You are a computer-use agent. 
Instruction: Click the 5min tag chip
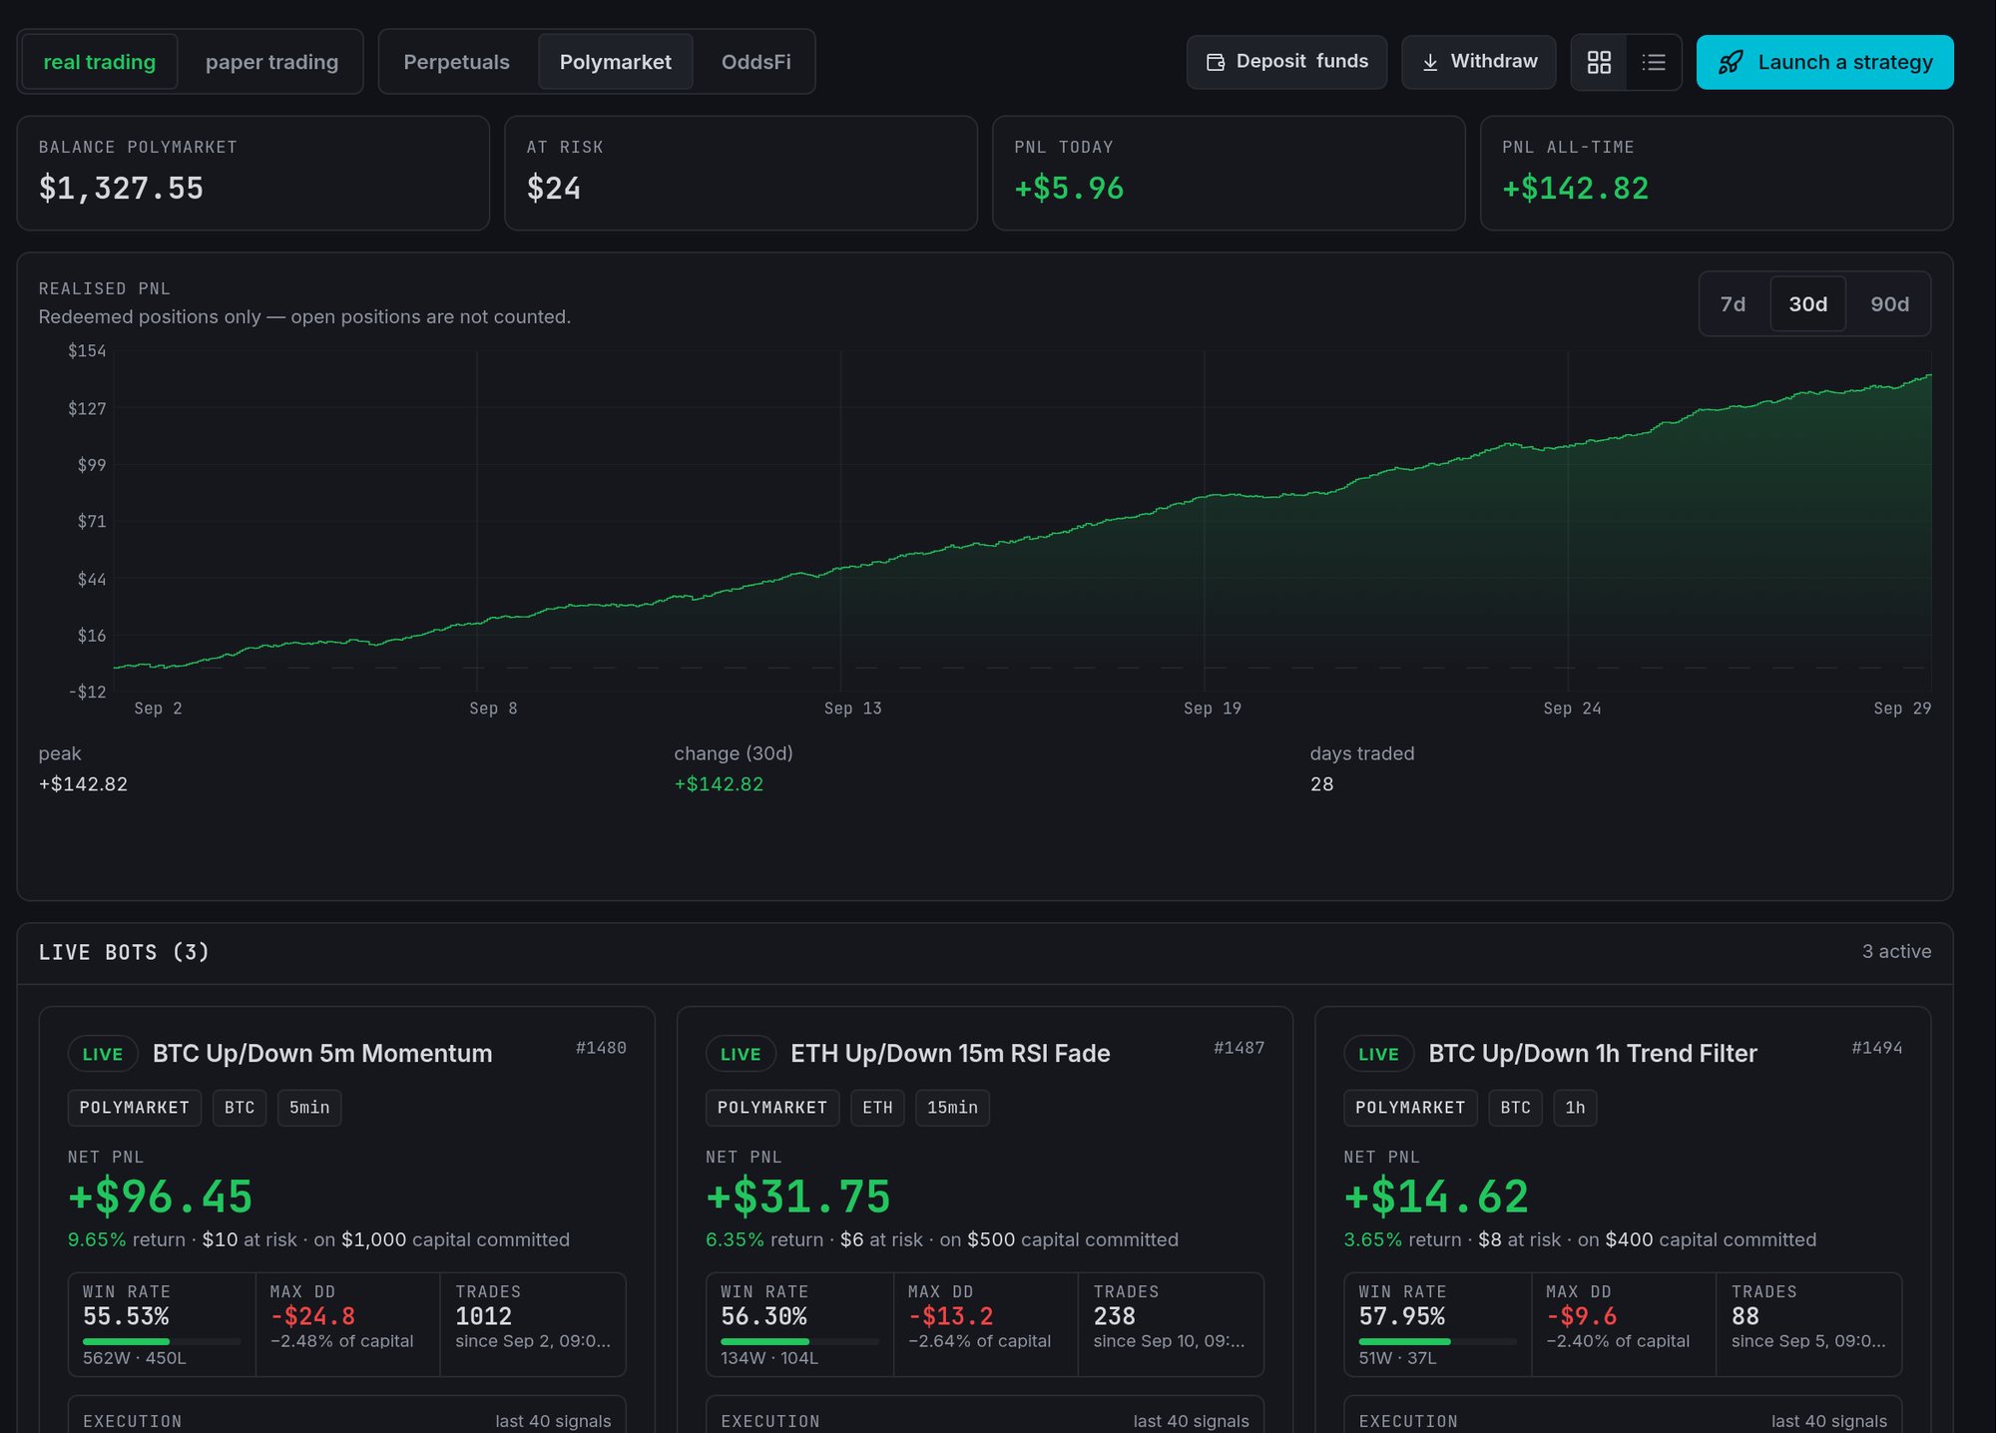coord(309,1108)
